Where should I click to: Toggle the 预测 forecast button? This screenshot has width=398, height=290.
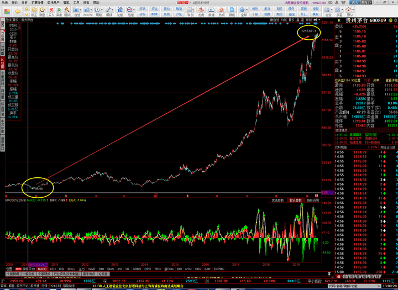pyautogui.click(x=308, y=20)
